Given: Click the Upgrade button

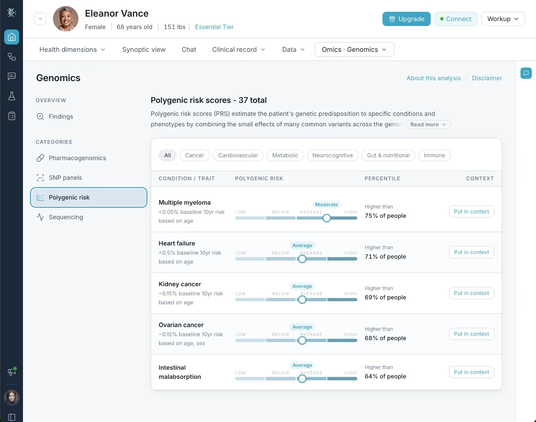Looking at the screenshot, I should pos(406,19).
